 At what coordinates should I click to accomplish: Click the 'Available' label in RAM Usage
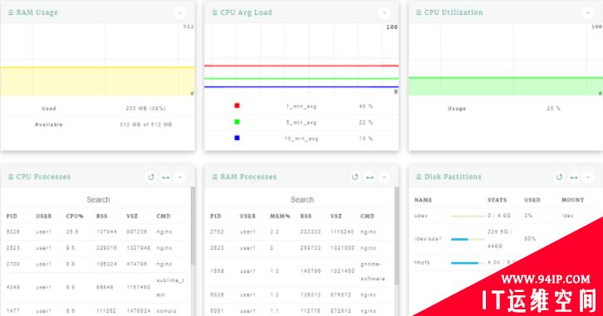coord(49,124)
